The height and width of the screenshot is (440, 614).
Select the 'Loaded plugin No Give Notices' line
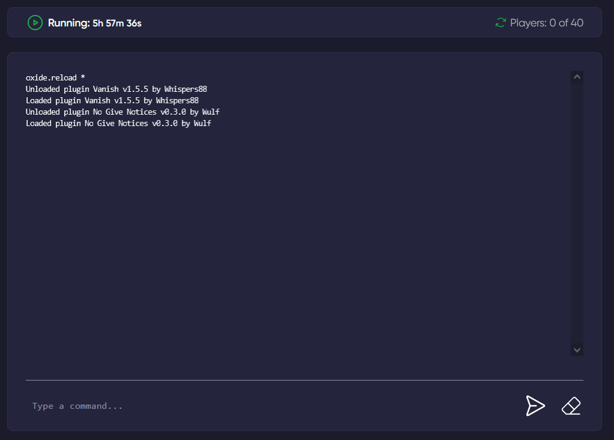(118, 123)
